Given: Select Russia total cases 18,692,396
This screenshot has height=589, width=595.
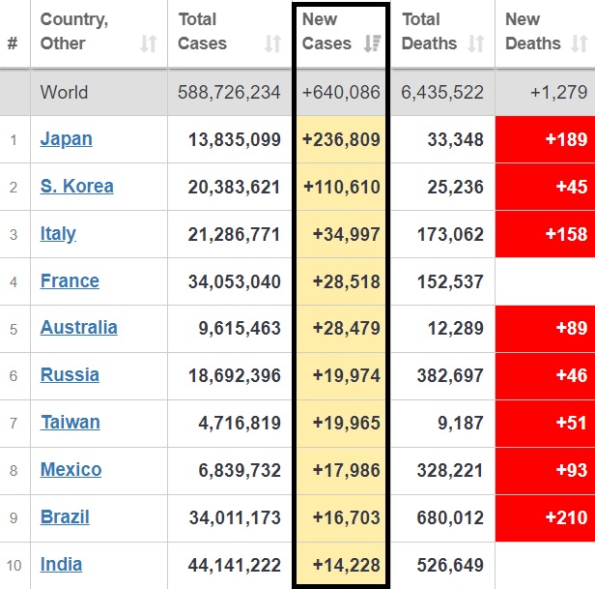Looking at the screenshot, I should 235,375.
